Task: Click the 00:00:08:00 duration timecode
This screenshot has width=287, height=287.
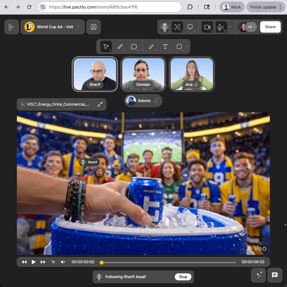Action: tap(253, 262)
